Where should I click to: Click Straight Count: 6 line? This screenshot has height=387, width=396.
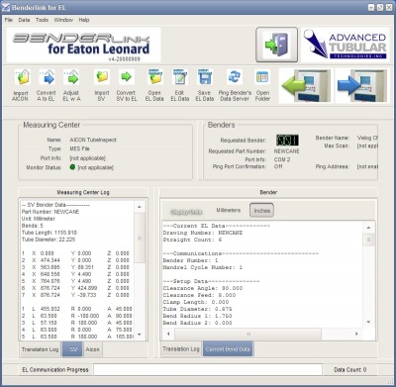click(x=192, y=240)
